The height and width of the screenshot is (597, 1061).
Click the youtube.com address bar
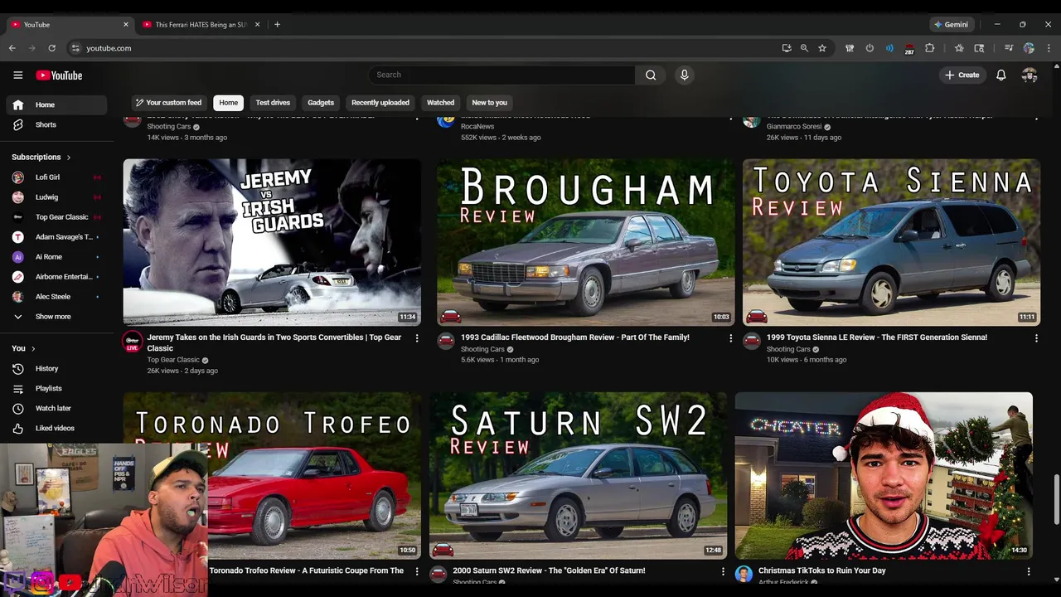click(423, 48)
